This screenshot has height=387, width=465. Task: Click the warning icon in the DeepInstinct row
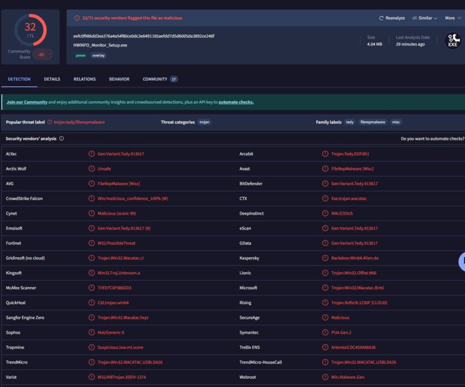[325, 213]
